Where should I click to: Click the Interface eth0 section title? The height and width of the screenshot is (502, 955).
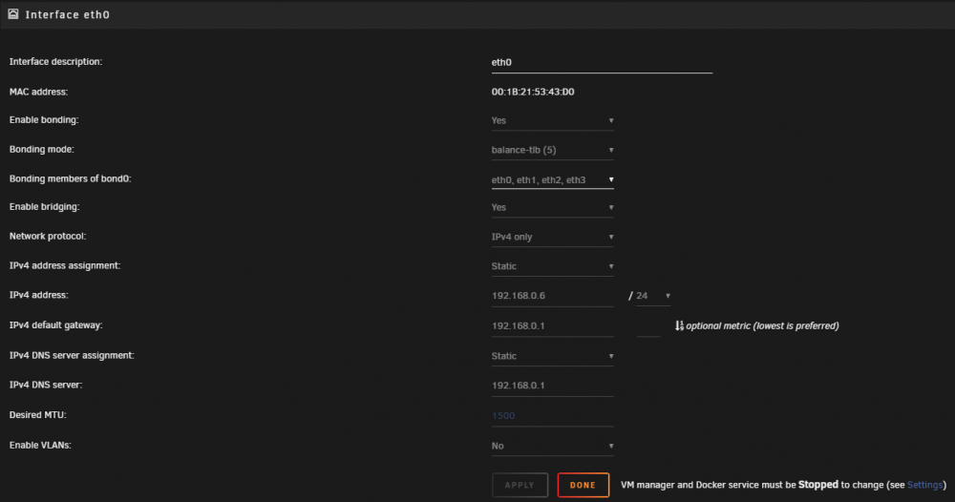pos(68,14)
